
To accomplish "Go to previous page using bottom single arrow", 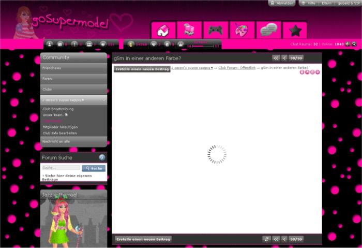I will [284, 239].
